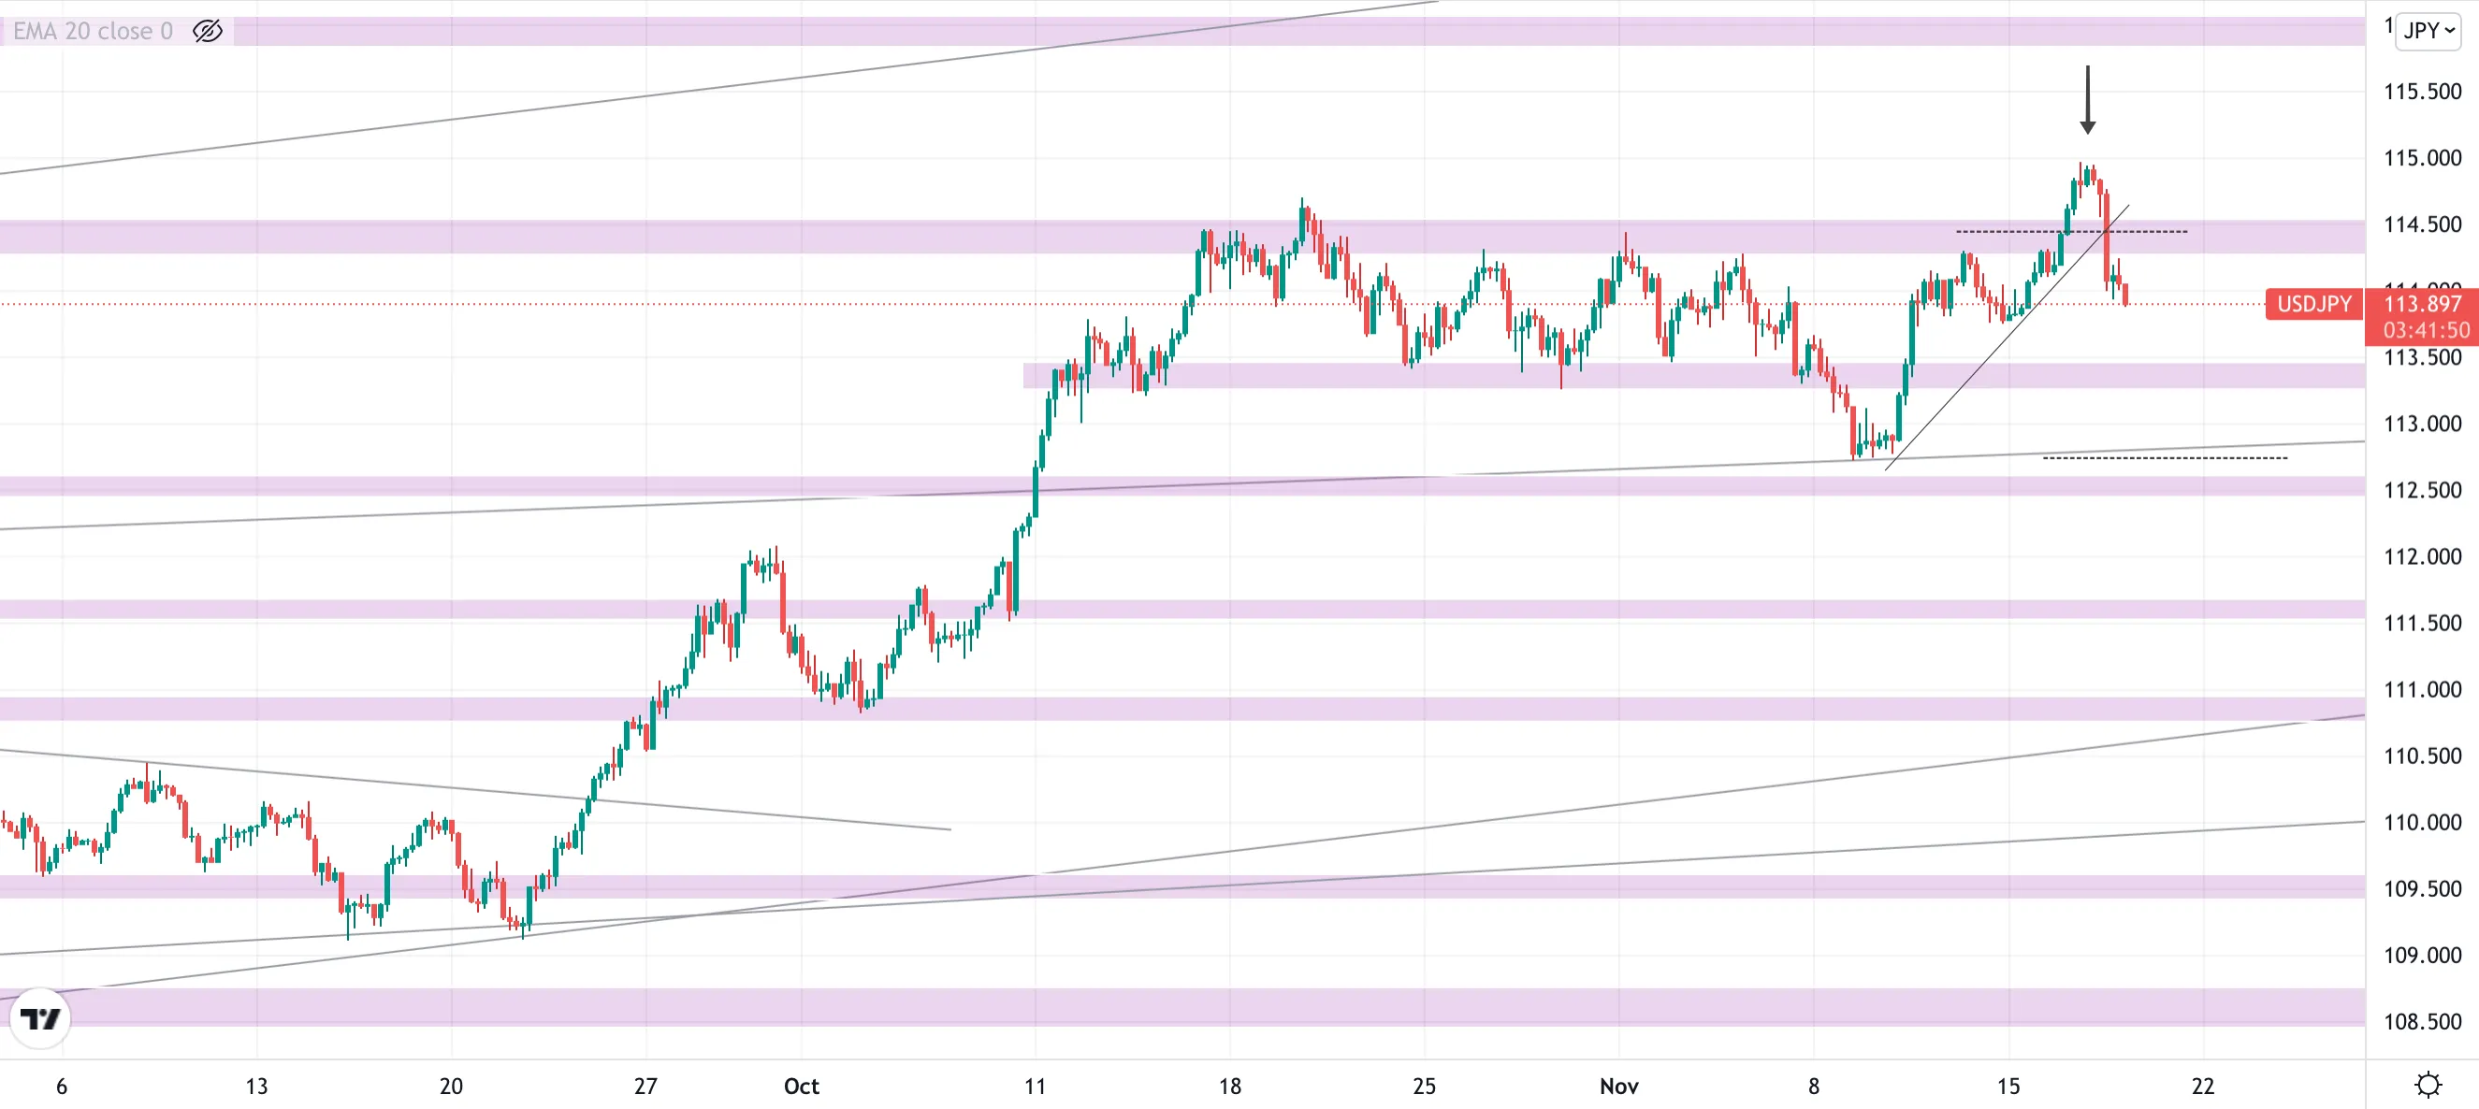Click the 115.500 price axis label

pyautogui.click(x=2422, y=92)
